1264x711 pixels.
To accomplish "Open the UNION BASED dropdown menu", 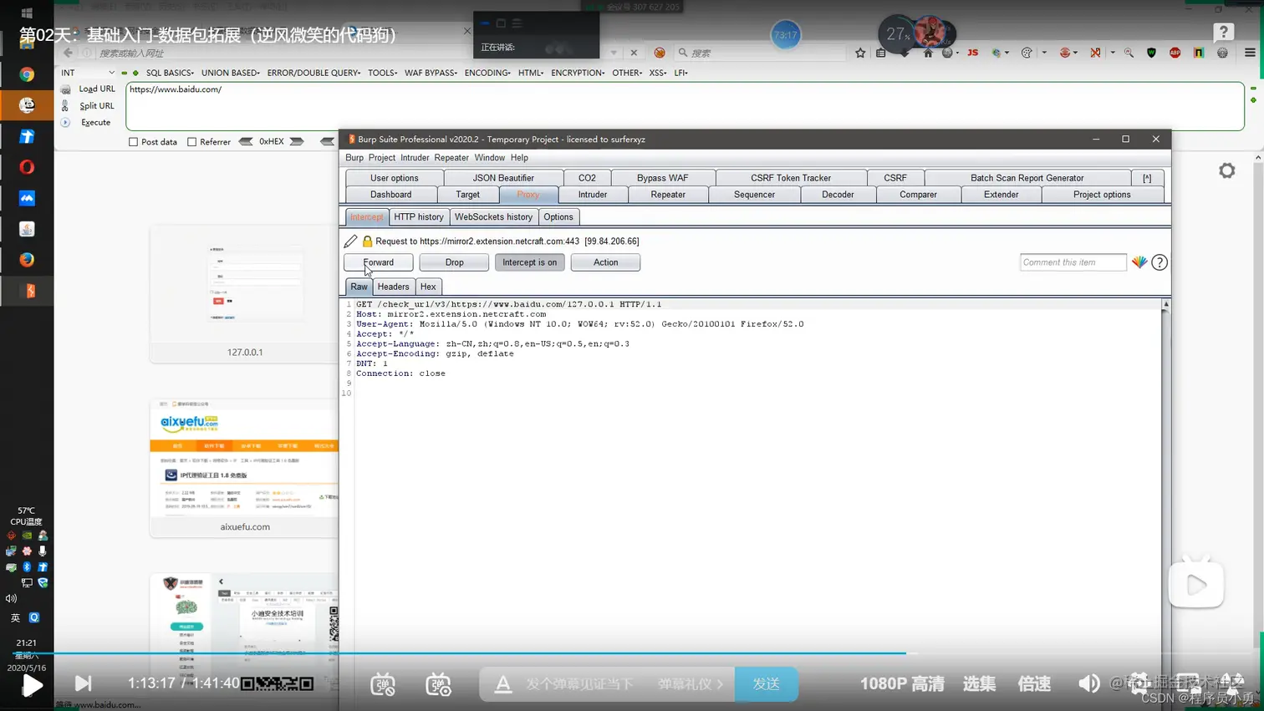I will 231,73.
